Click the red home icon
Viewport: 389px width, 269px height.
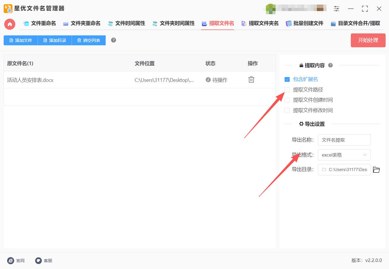tap(10, 24)
